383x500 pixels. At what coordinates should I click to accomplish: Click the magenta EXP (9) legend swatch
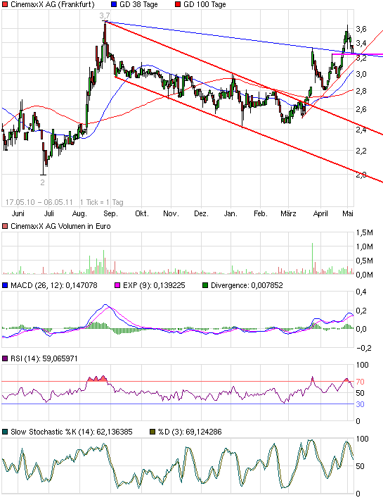click(x=117, y=285)
